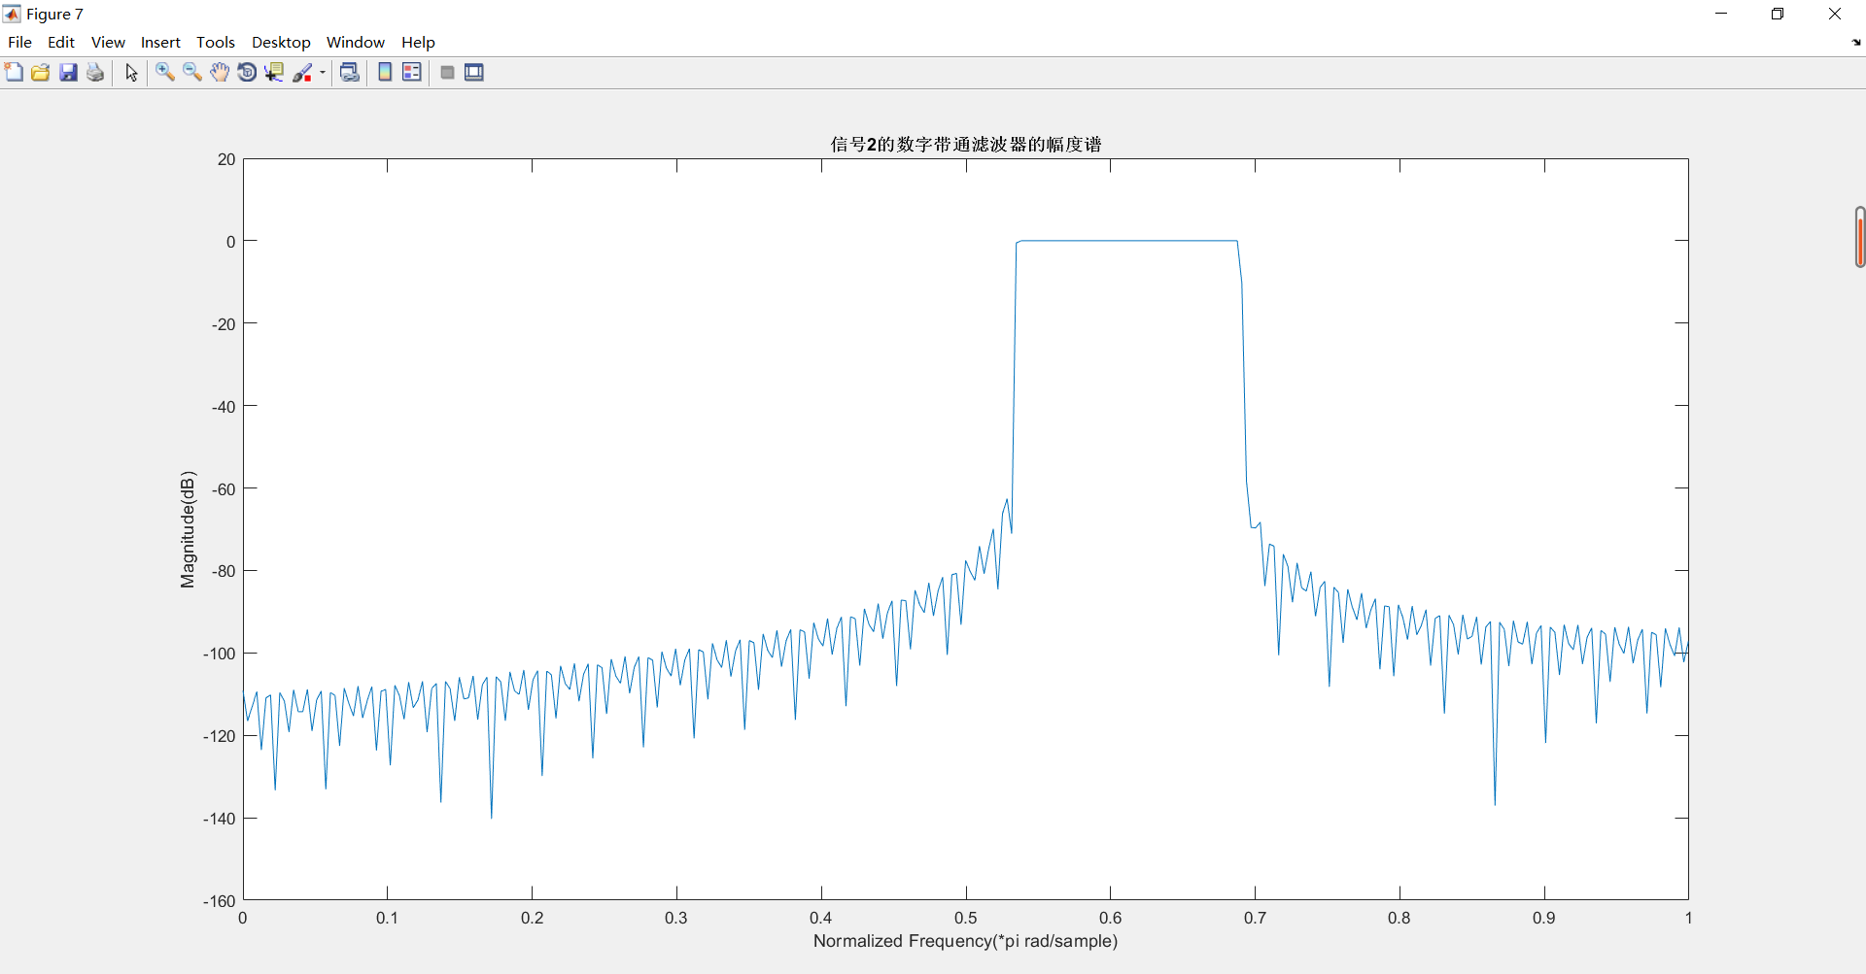
Task: Activate the Zoom Out magnifier tool
Action: click(192, 73)
